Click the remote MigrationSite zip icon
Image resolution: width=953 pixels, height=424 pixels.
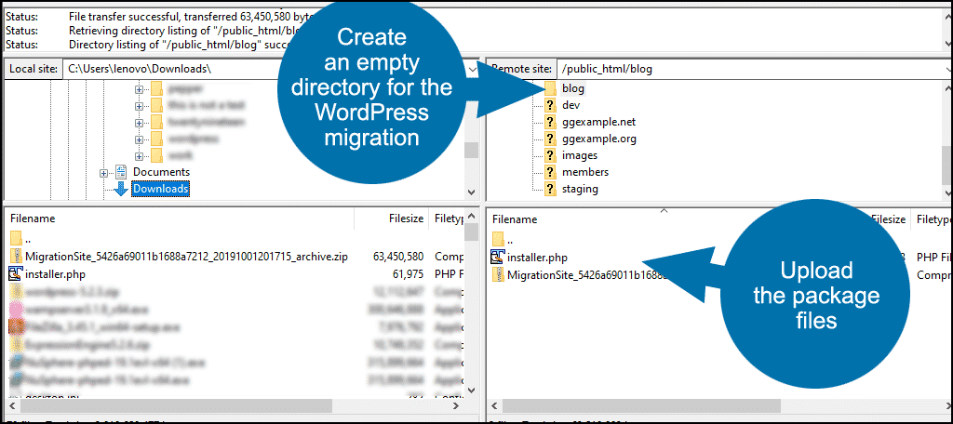tap(498, 275)
